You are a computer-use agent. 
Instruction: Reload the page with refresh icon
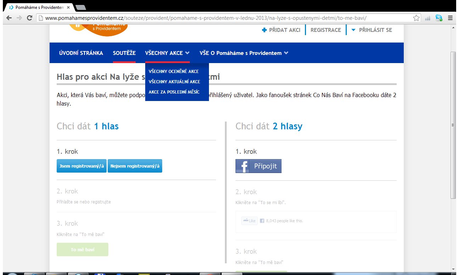tap(30, 18)
